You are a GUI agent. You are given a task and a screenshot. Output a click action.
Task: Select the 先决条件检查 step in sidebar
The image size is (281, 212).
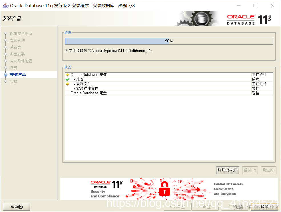[21, 61]
